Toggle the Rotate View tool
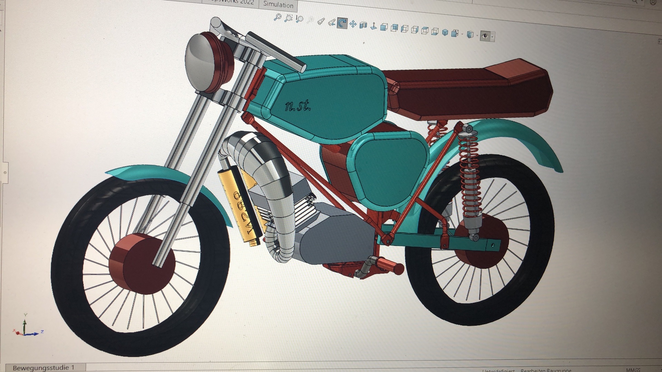The height and width of the screenshot is (372, 662). click(x=342, y=23)
